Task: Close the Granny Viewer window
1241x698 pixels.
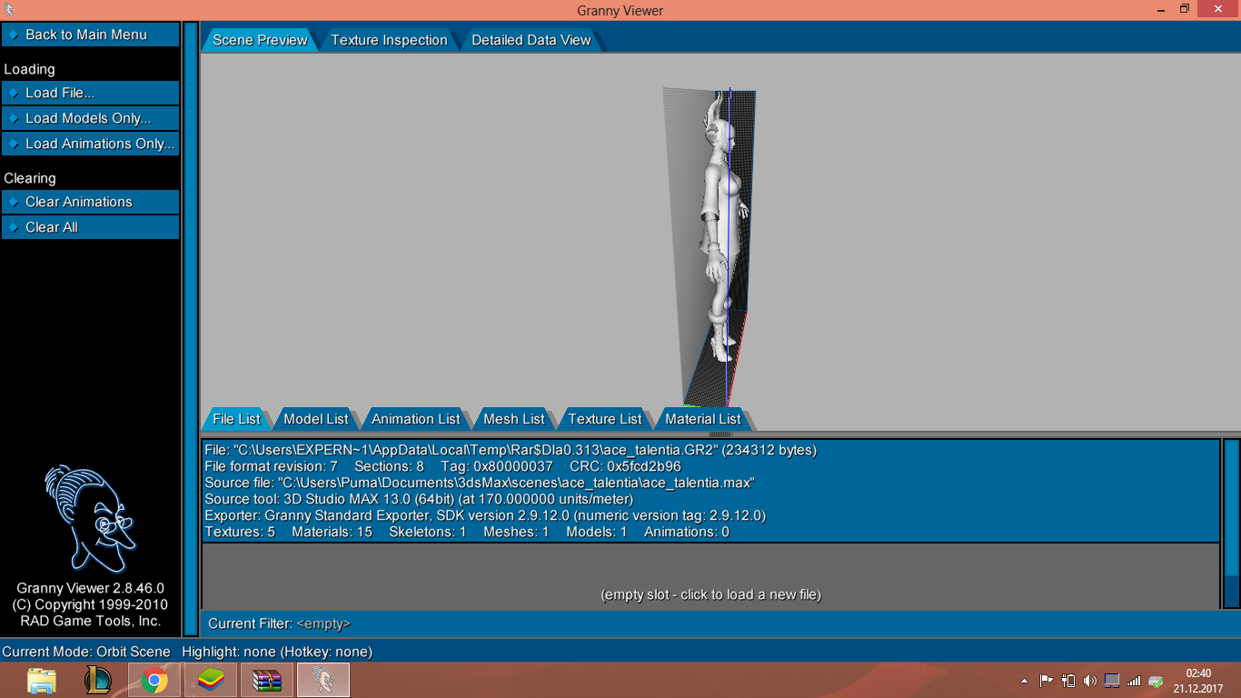Action: [1217, 9]
